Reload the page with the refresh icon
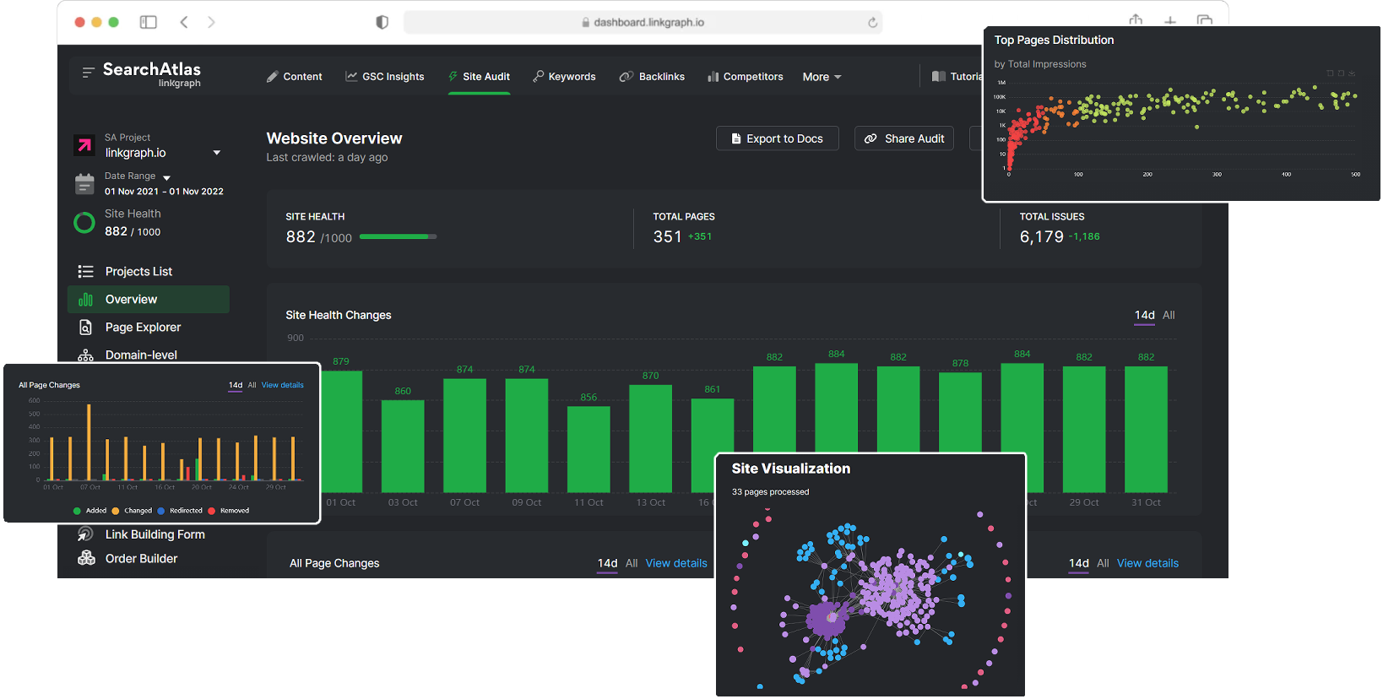The width and height of the screenshot is (1383, 699). 873,23
